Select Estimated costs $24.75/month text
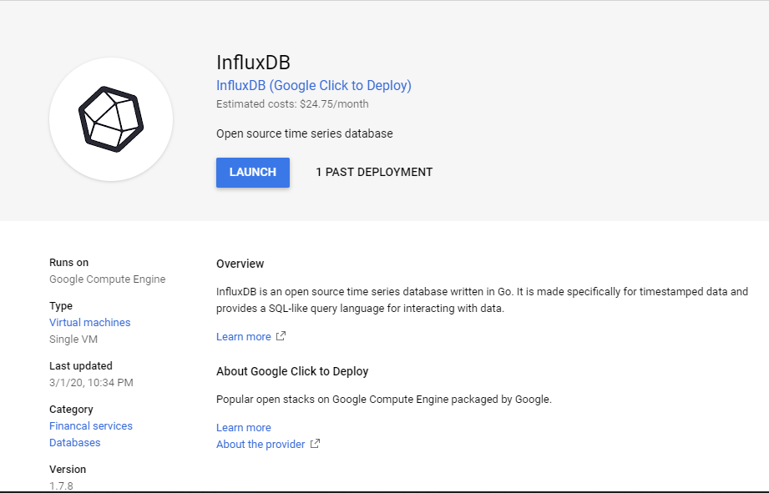 (292, 104)
